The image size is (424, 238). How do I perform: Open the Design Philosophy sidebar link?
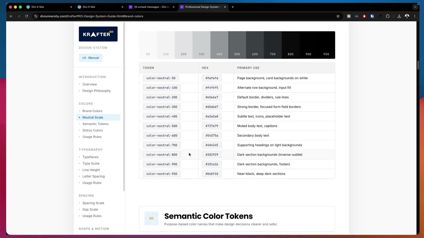click(96, 91)
